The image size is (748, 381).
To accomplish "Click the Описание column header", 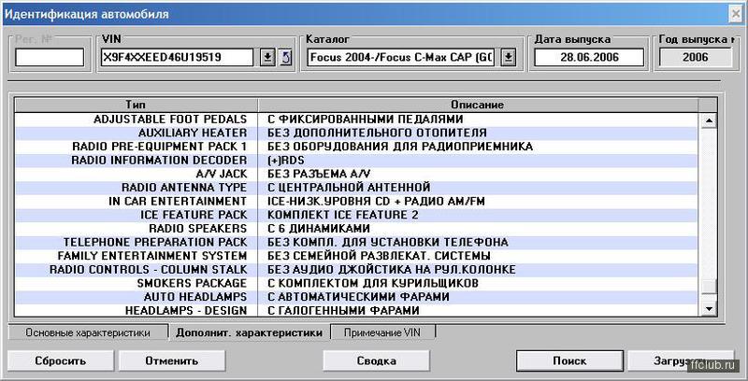I will pyautogui.click(x=478, y=105).
